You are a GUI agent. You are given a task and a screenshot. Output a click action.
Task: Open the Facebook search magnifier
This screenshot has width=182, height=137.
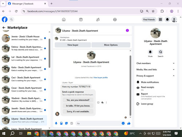point(11,19)
